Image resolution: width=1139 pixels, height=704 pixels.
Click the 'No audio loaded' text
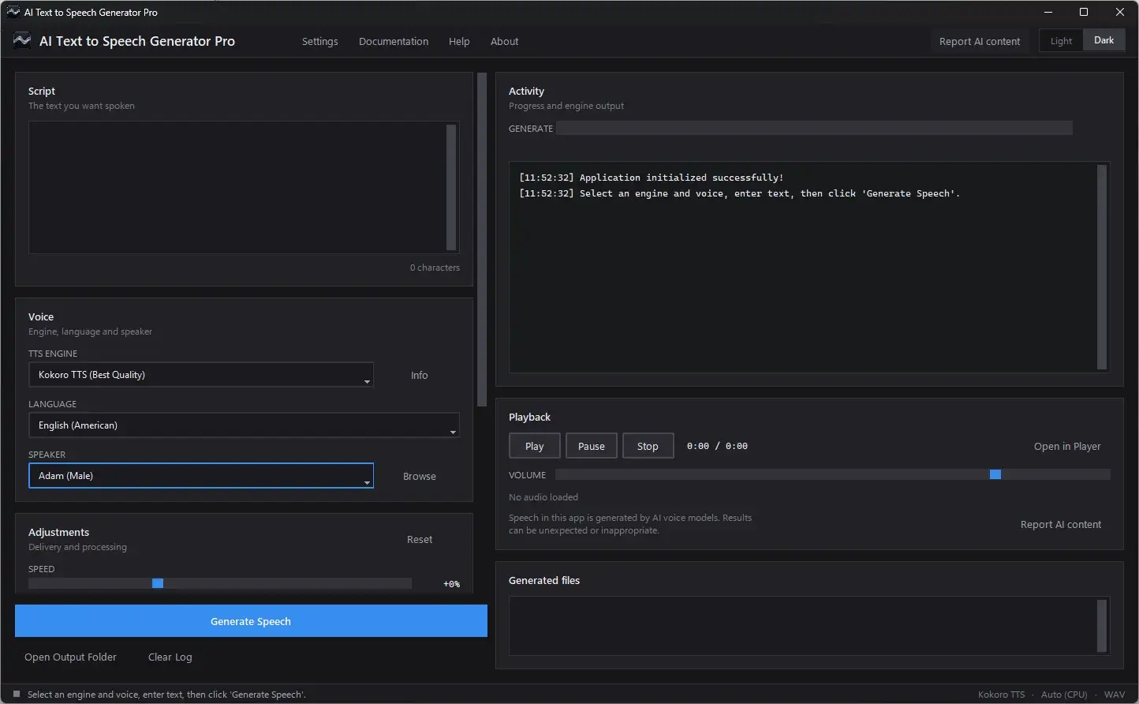pos(543,497)
